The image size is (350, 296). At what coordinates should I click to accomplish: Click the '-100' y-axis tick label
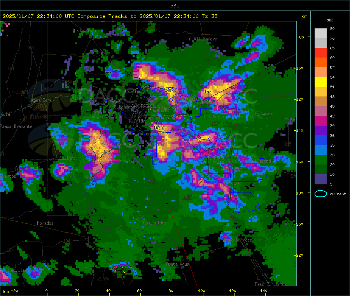299,68
